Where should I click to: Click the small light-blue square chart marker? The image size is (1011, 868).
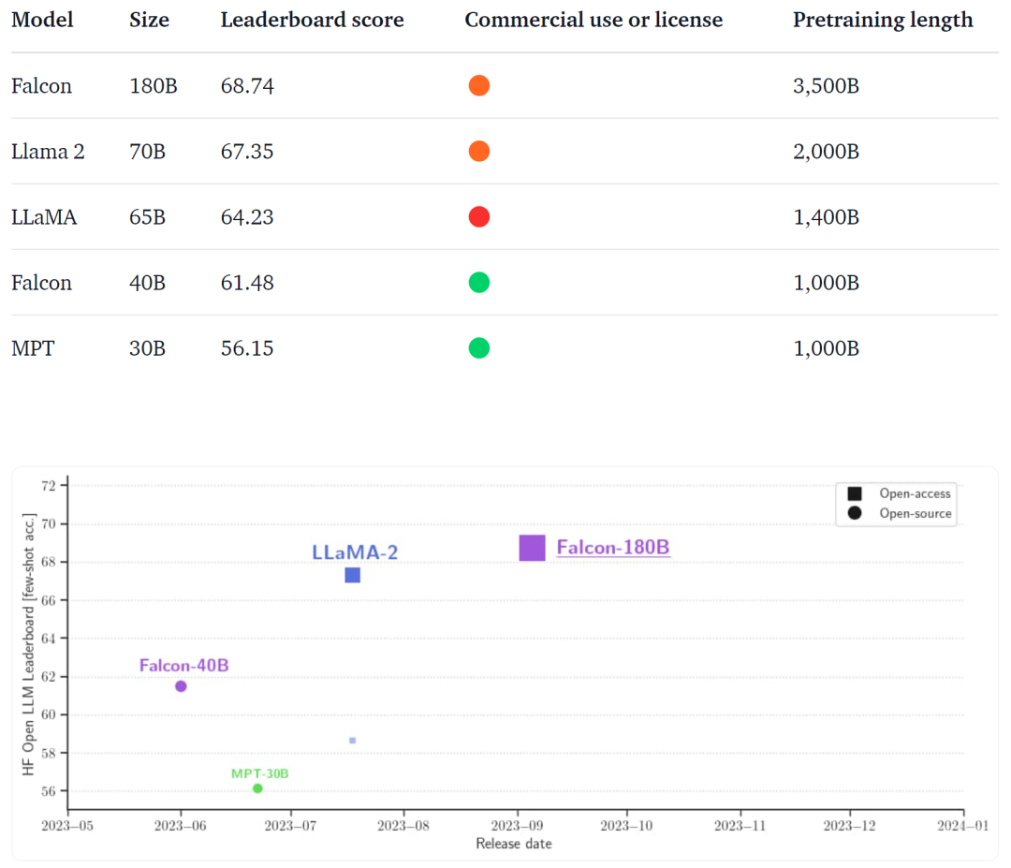pyautogui.click(x=353, y=741)
